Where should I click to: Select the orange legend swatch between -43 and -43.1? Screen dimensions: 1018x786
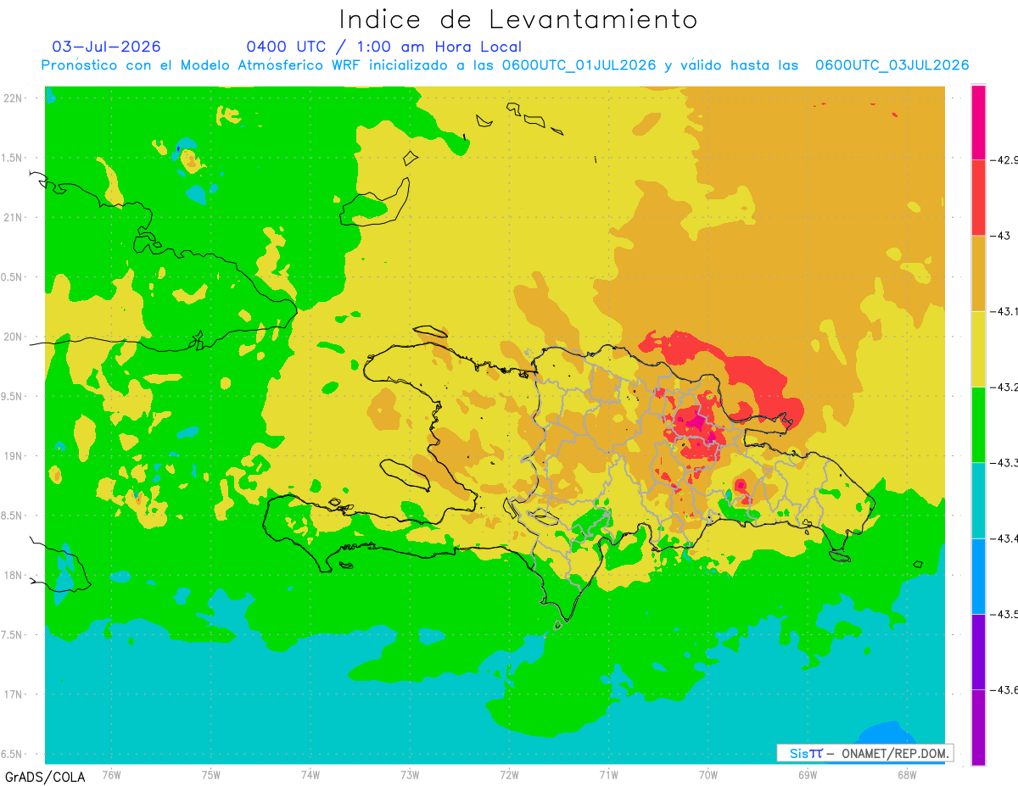tap(978, 273)
